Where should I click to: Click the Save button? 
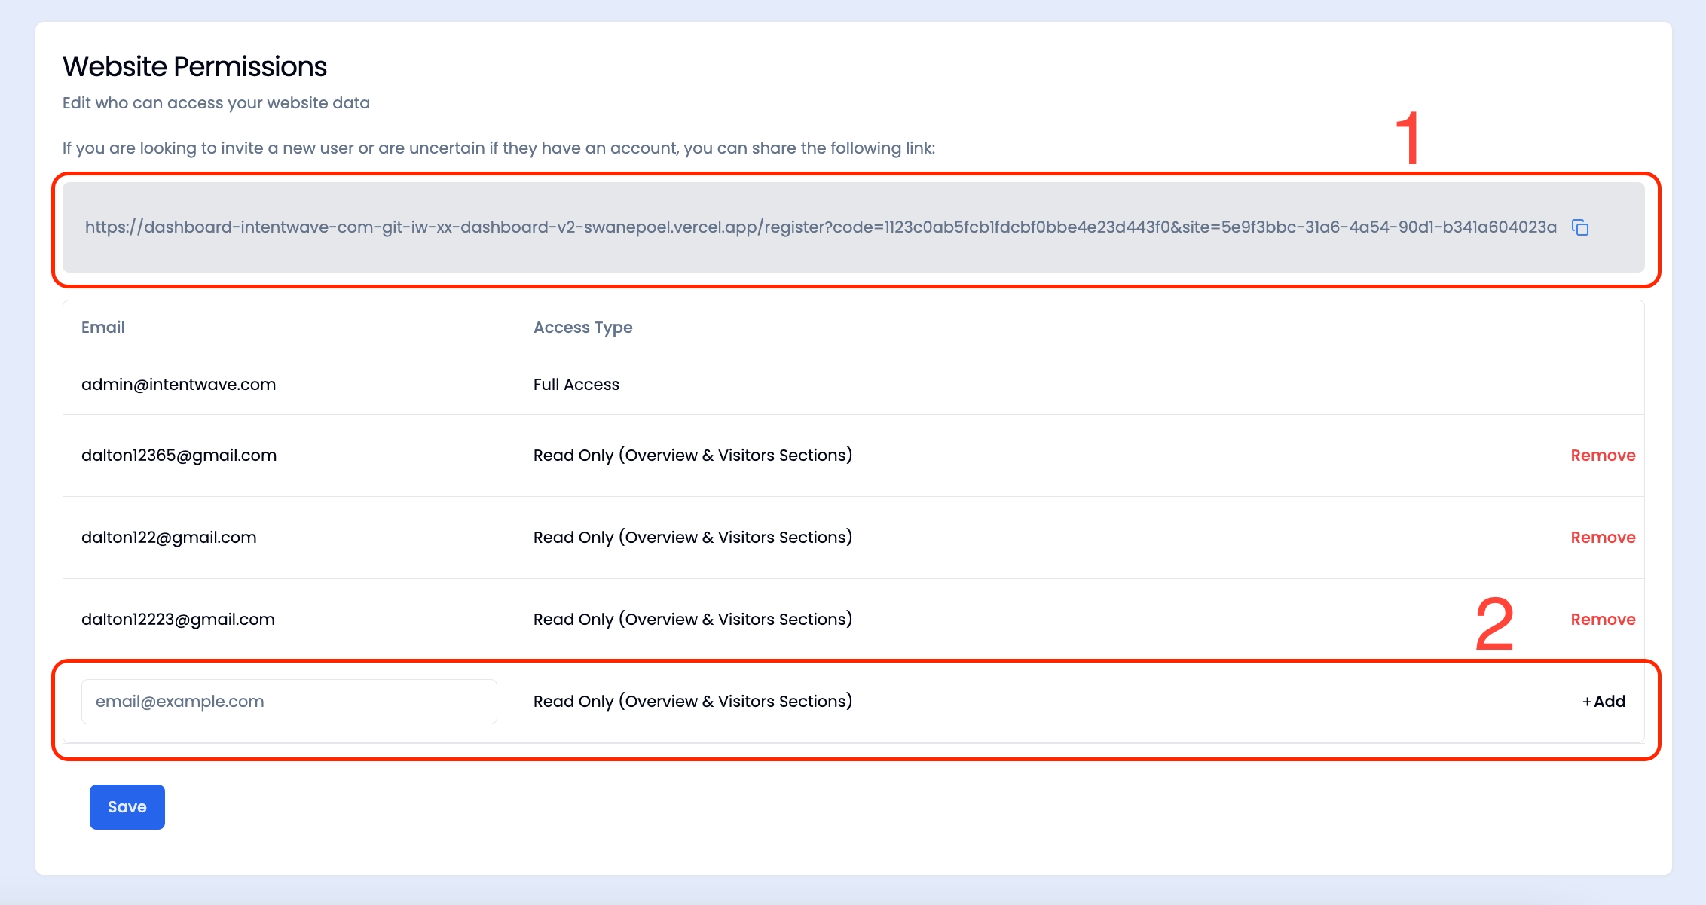click(127, 807)
